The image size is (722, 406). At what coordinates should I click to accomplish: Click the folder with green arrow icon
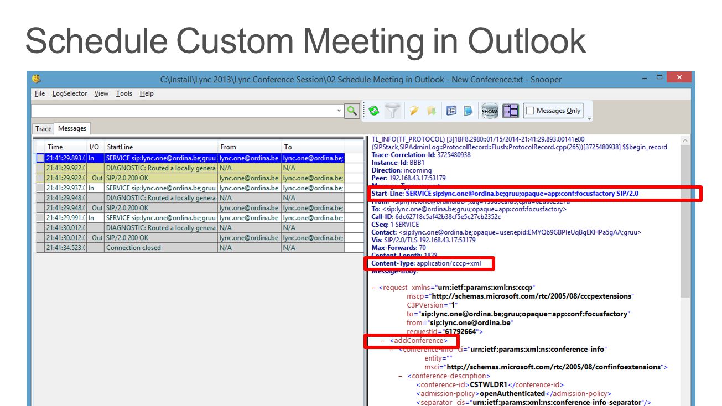(432, 111)
